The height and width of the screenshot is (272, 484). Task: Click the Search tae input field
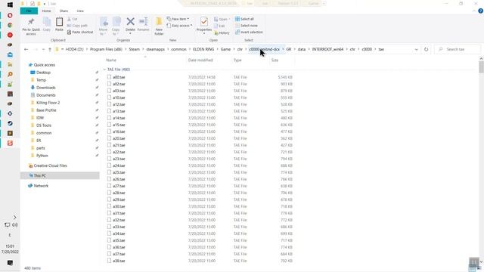point(458,49)
